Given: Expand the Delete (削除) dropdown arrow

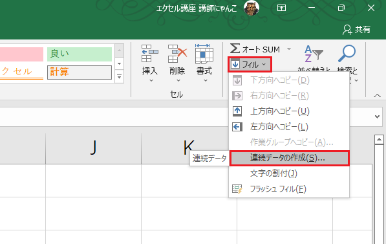Looking at the screenshot, I should [x=178, y=81].
